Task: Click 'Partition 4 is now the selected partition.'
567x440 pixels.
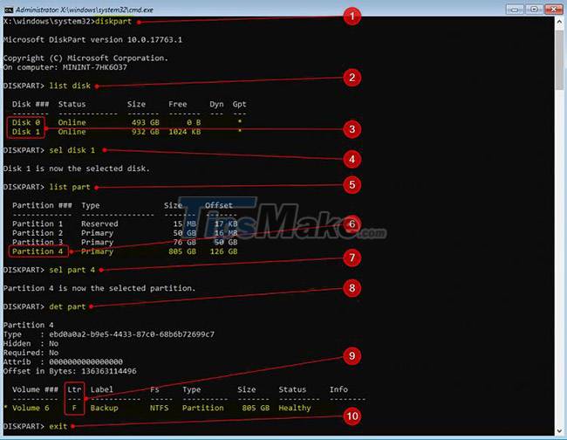Action: pos(99,288)
